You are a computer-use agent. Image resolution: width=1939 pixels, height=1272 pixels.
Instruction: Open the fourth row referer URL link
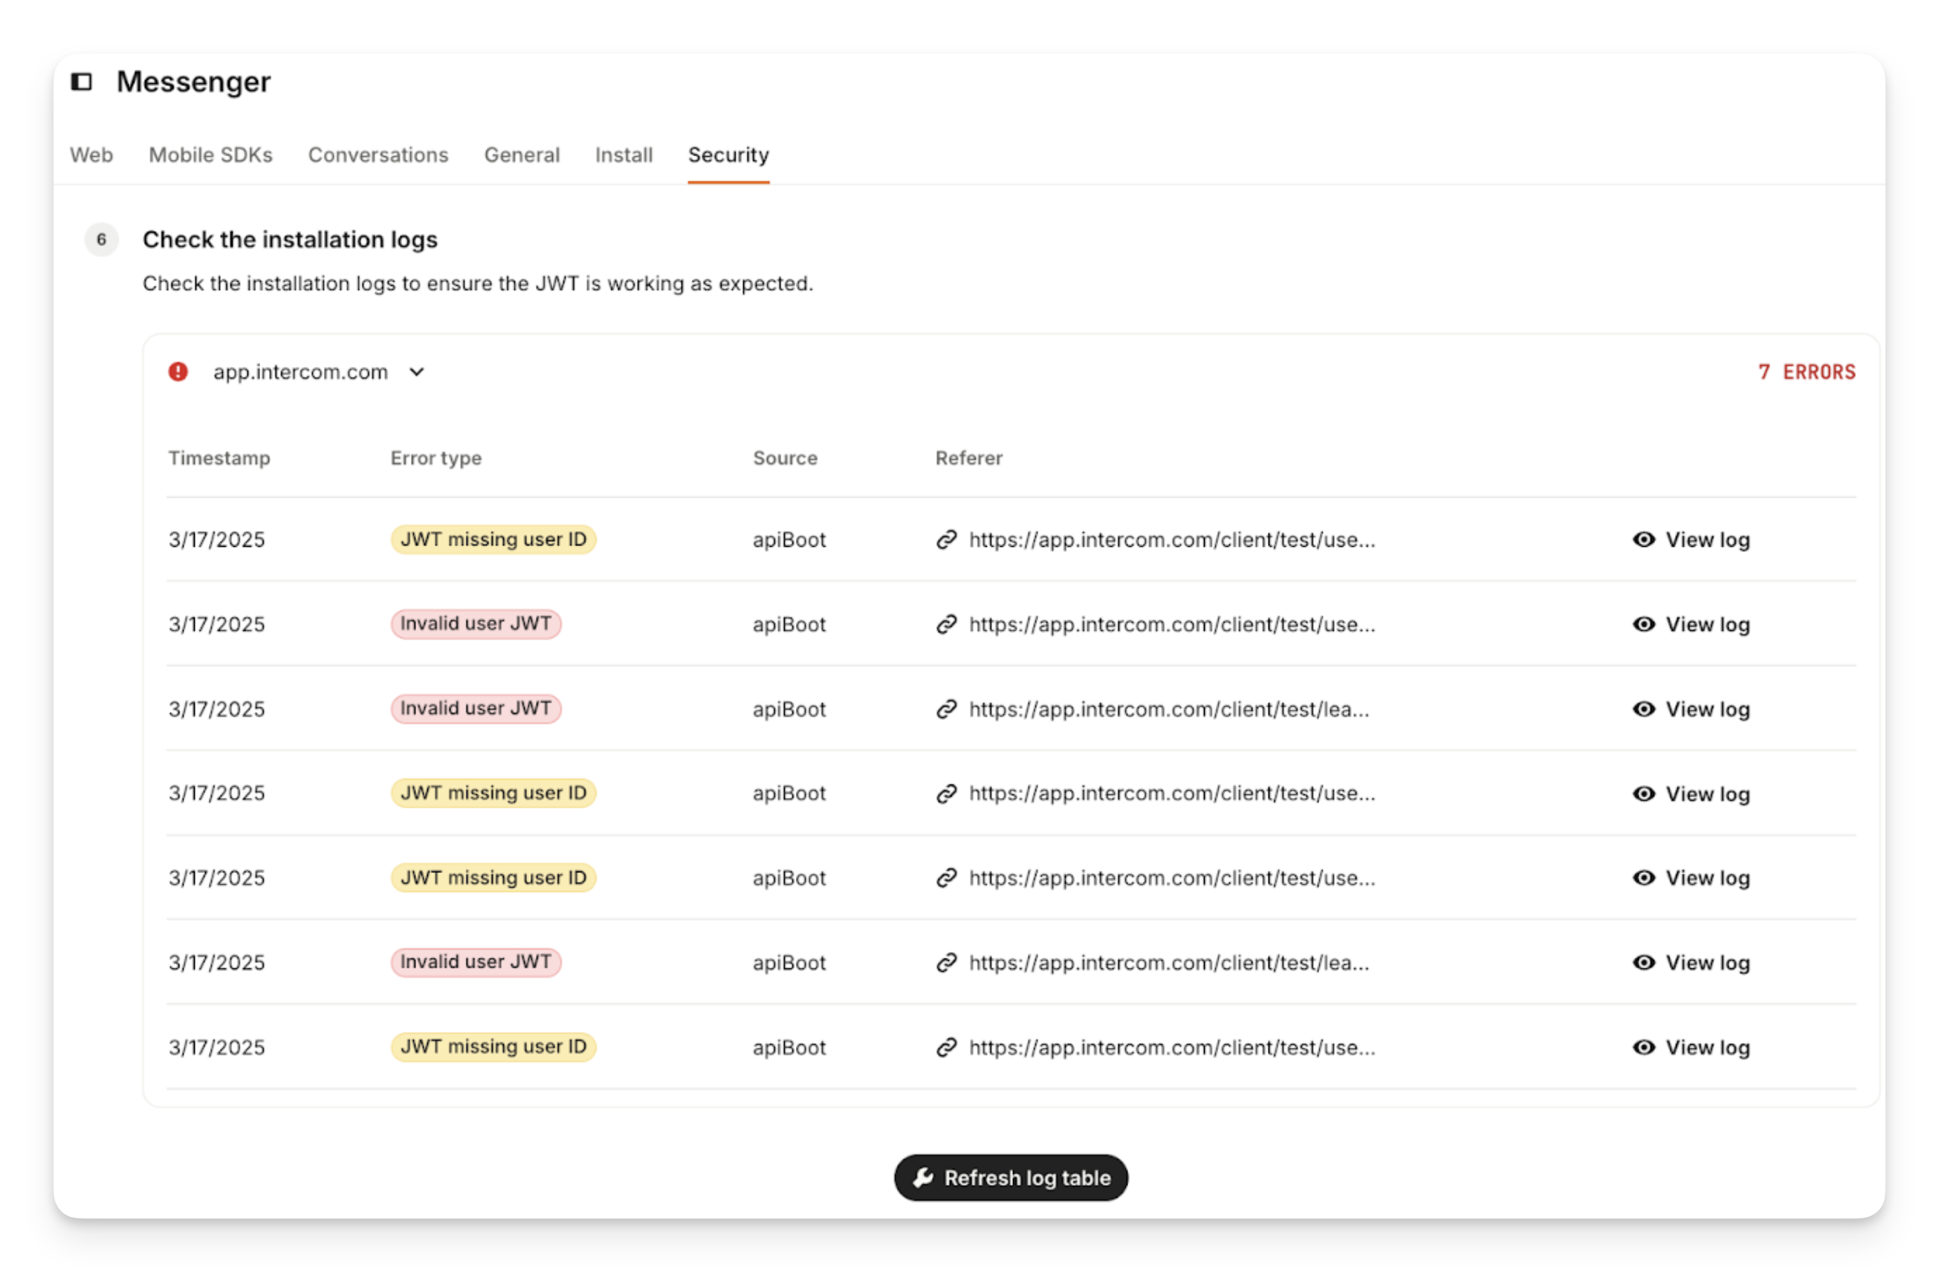click(1171, 794)
